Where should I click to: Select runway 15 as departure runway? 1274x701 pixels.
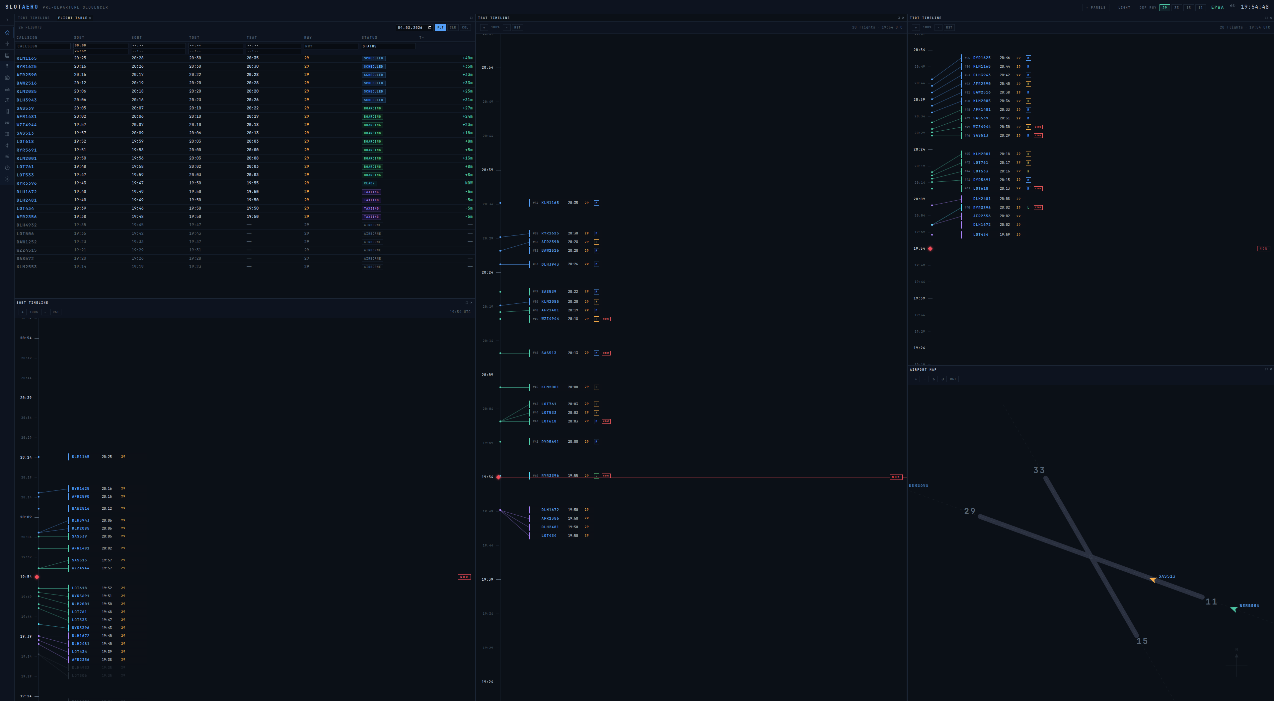tap(1188, 7)
